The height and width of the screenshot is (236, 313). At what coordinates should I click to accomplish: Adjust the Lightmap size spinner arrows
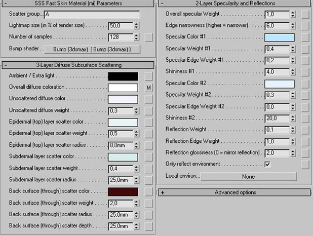pos(136,26)
